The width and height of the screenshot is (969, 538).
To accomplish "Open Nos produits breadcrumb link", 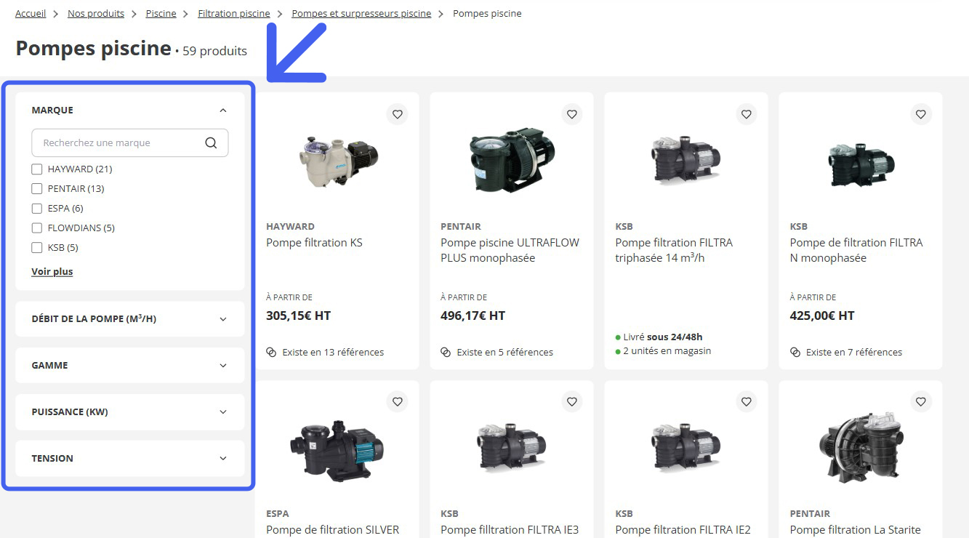I will coord(96,14).
